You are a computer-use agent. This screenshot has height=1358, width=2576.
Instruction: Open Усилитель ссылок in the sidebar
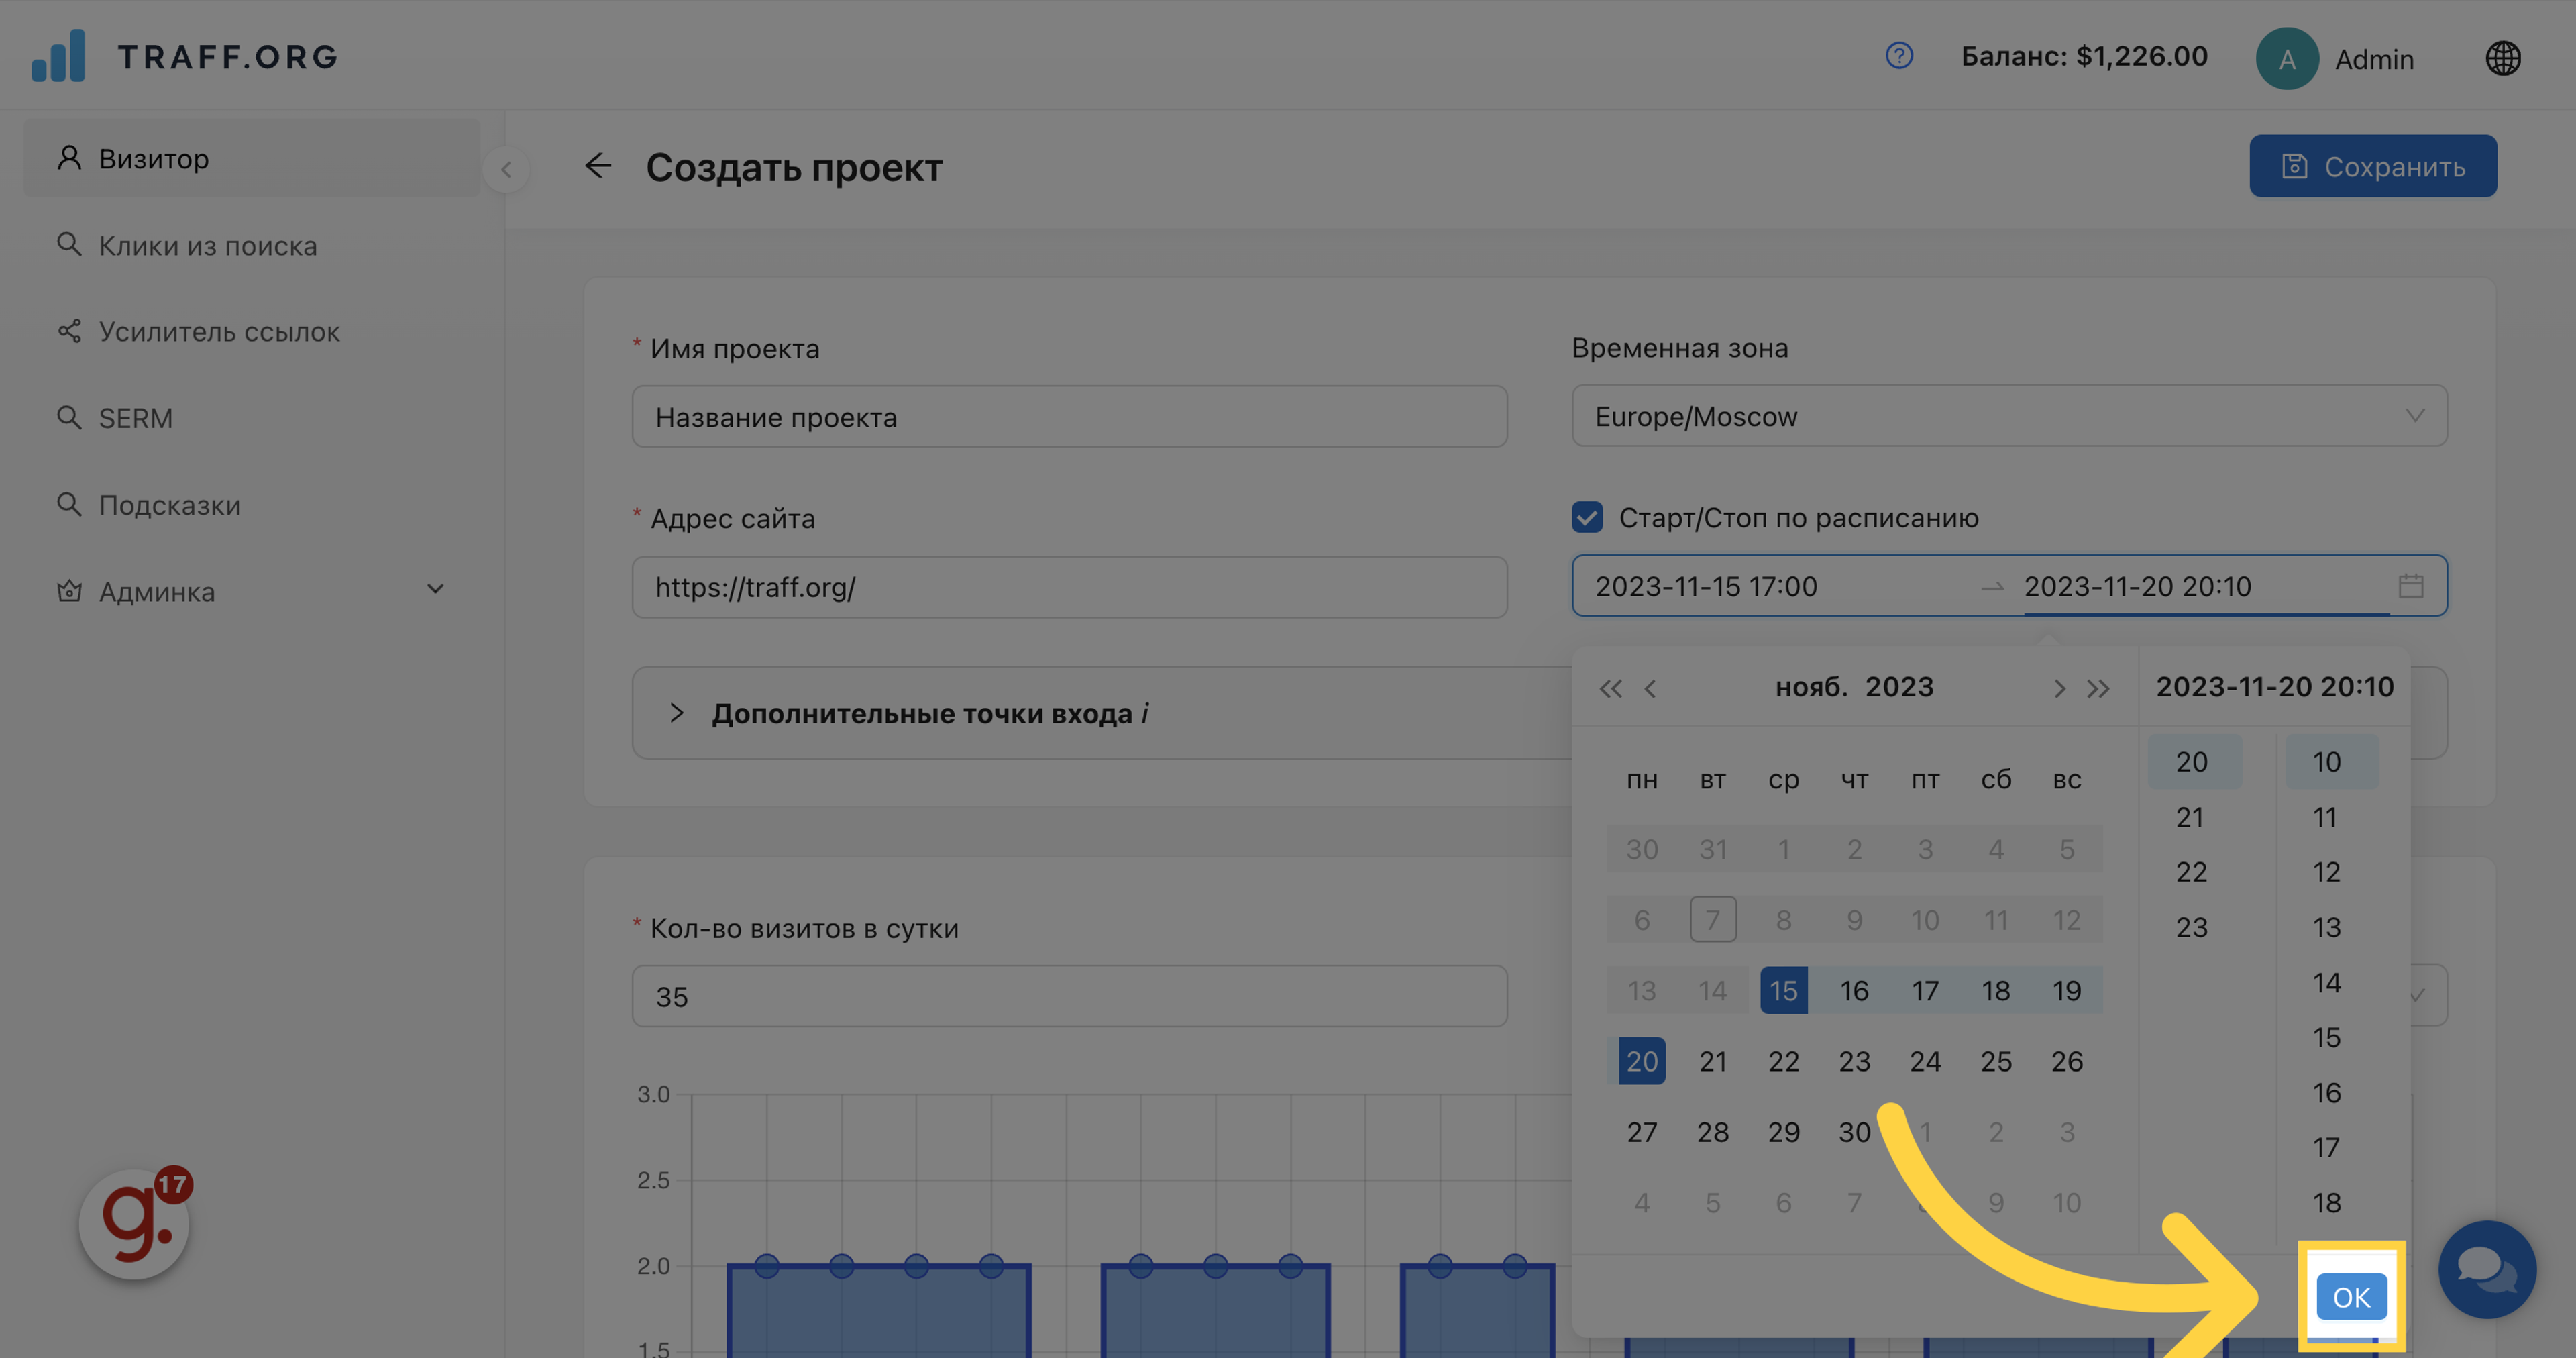252,331
